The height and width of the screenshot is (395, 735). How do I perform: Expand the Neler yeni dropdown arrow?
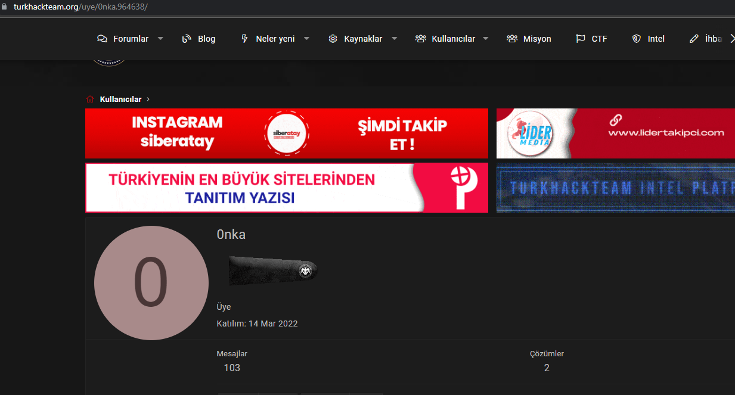point(306,39)
